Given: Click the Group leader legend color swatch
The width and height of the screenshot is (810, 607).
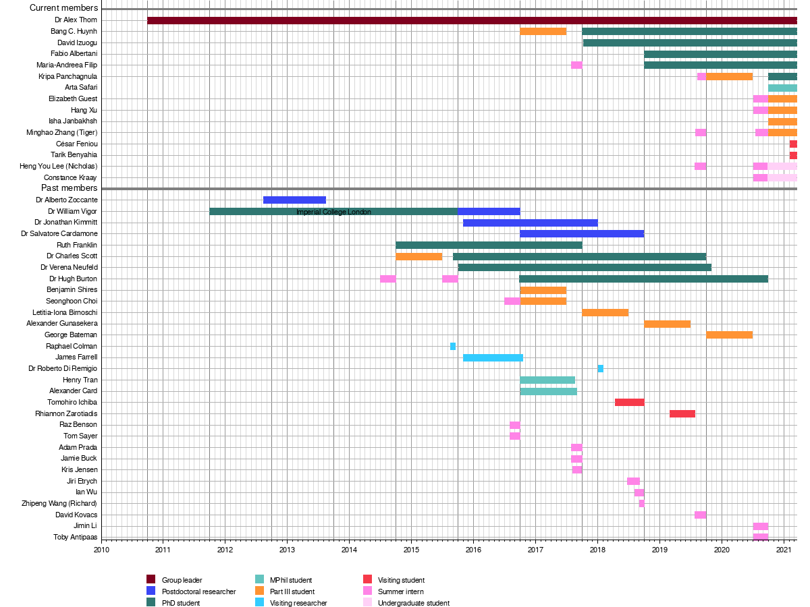Looking at the screenshot, I should (x=151, y=579).
